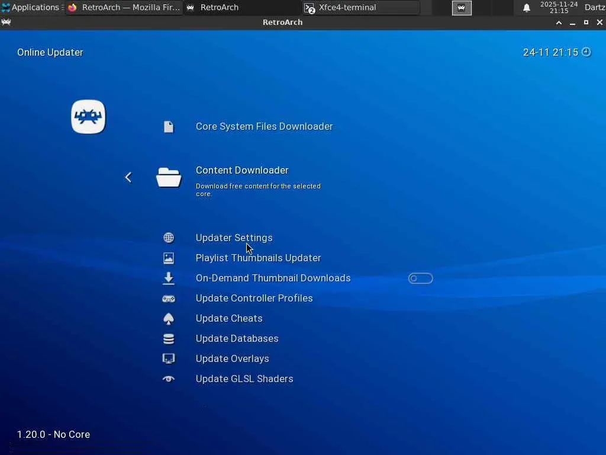Run Update Cheats
This screenshot has height=455, width=606.
[x=229, y=318]
